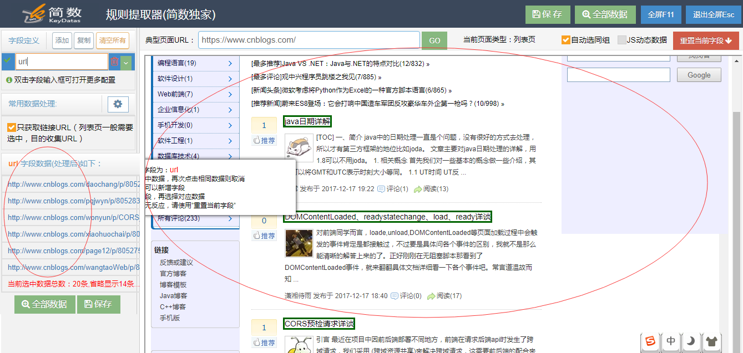
Task: Open the Java博客 link
Action: [174, 296]
